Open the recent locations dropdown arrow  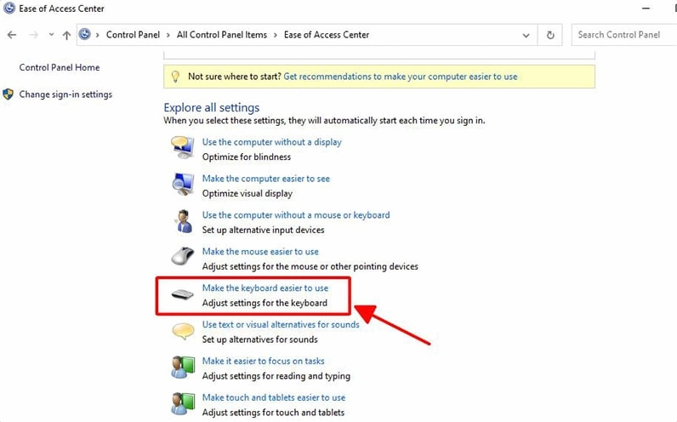tap(51, 35)
